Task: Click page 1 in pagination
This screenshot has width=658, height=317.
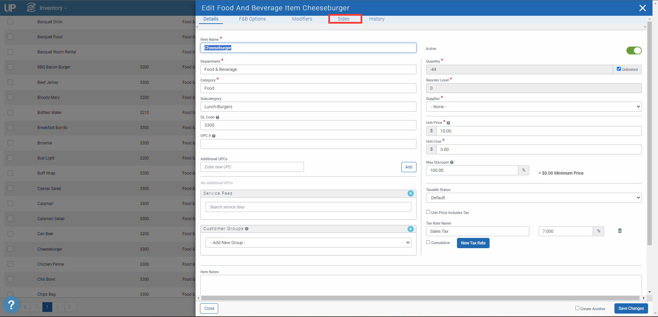Action: [x=47, y=307]
